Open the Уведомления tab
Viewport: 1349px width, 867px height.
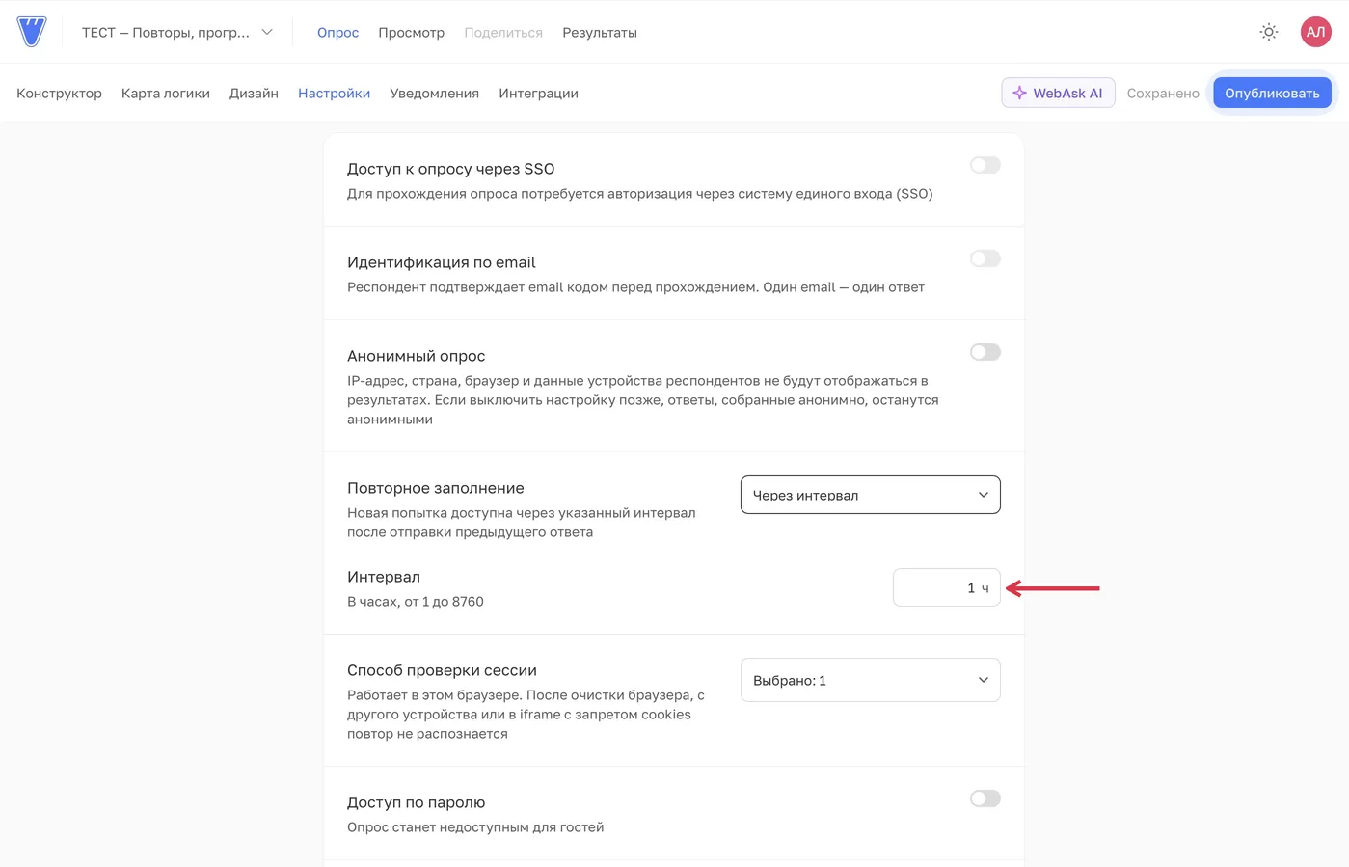[x=434, y=93]
